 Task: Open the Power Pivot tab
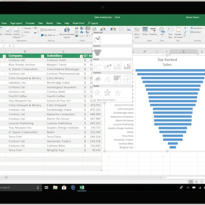pos(78,23)
